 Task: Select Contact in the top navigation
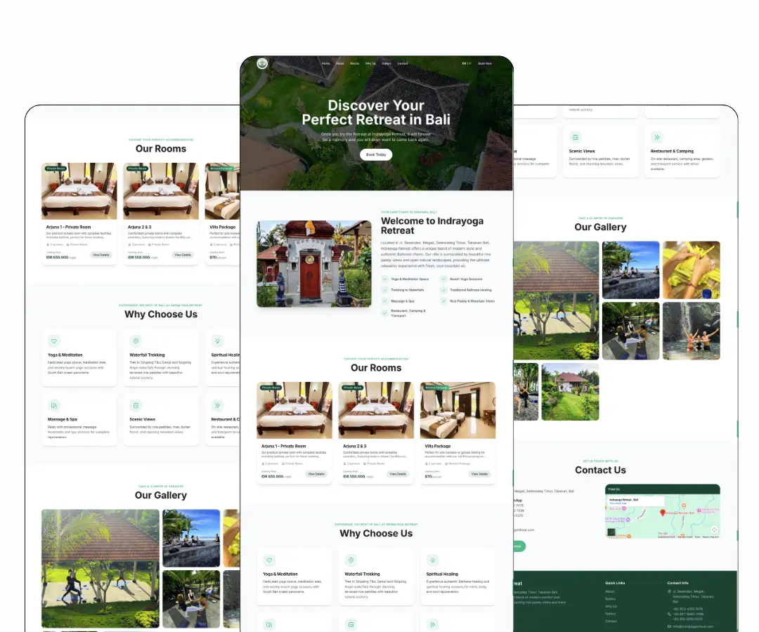click(402, 63)
